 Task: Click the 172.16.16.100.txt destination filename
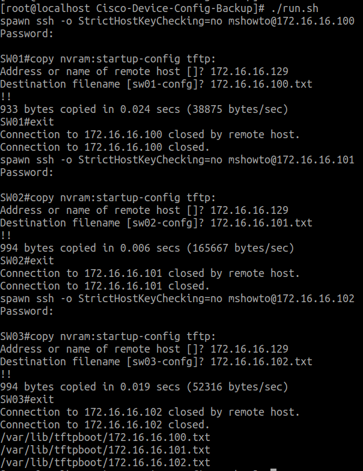click(261, 84)
